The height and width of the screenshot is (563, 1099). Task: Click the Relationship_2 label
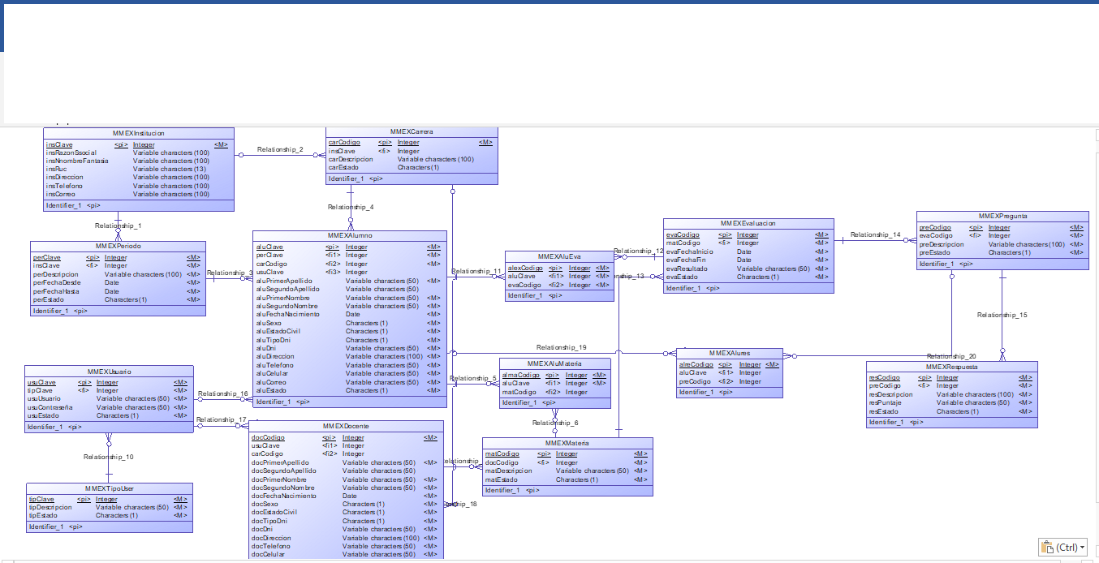coord(280,149)
